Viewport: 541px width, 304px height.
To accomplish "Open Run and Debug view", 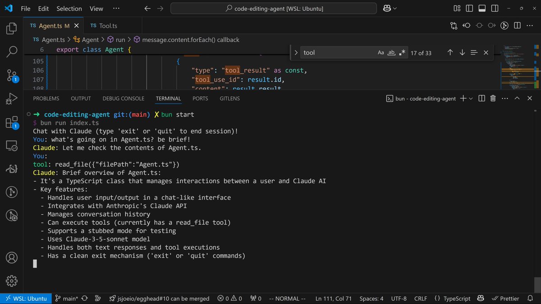I will pos(12,99).
